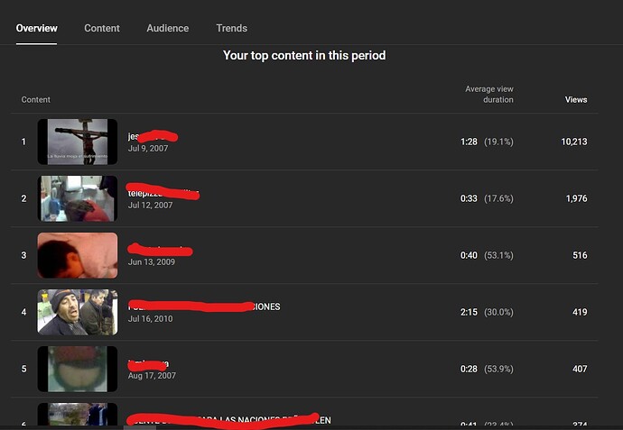623x430 pixels.
Task: Open video title dated Jul 9, 2007
Action: [x=153, y=136]
